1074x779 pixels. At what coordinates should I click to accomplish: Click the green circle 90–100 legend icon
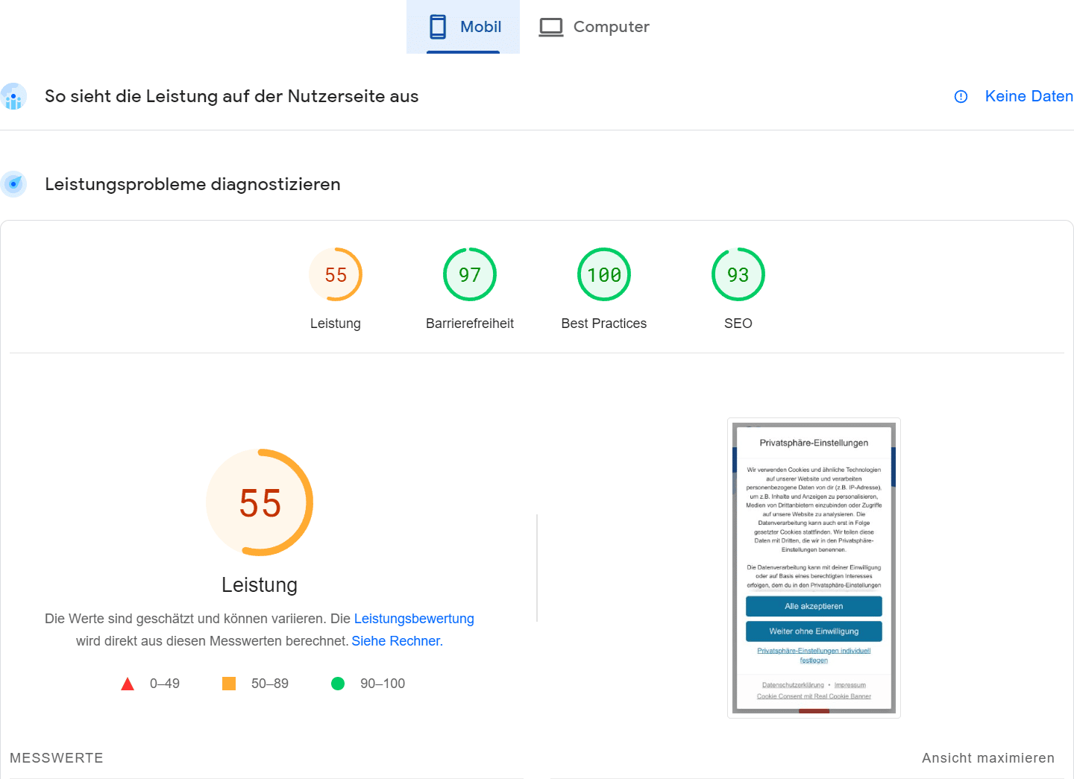click(338, 684)
